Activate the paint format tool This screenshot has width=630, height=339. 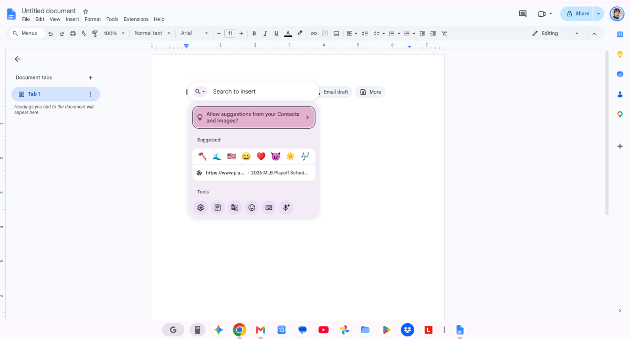[x=95, y=33]
